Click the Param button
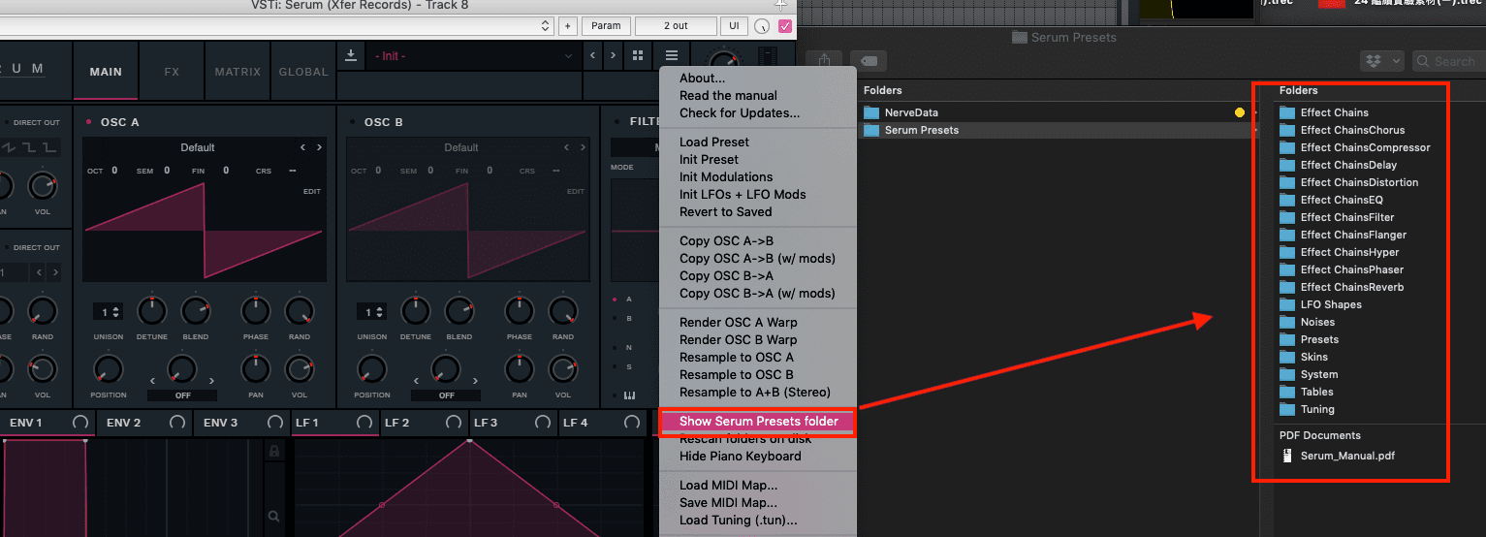The width and height of the screenshot is (1486, 537). (x=606, y=26)
